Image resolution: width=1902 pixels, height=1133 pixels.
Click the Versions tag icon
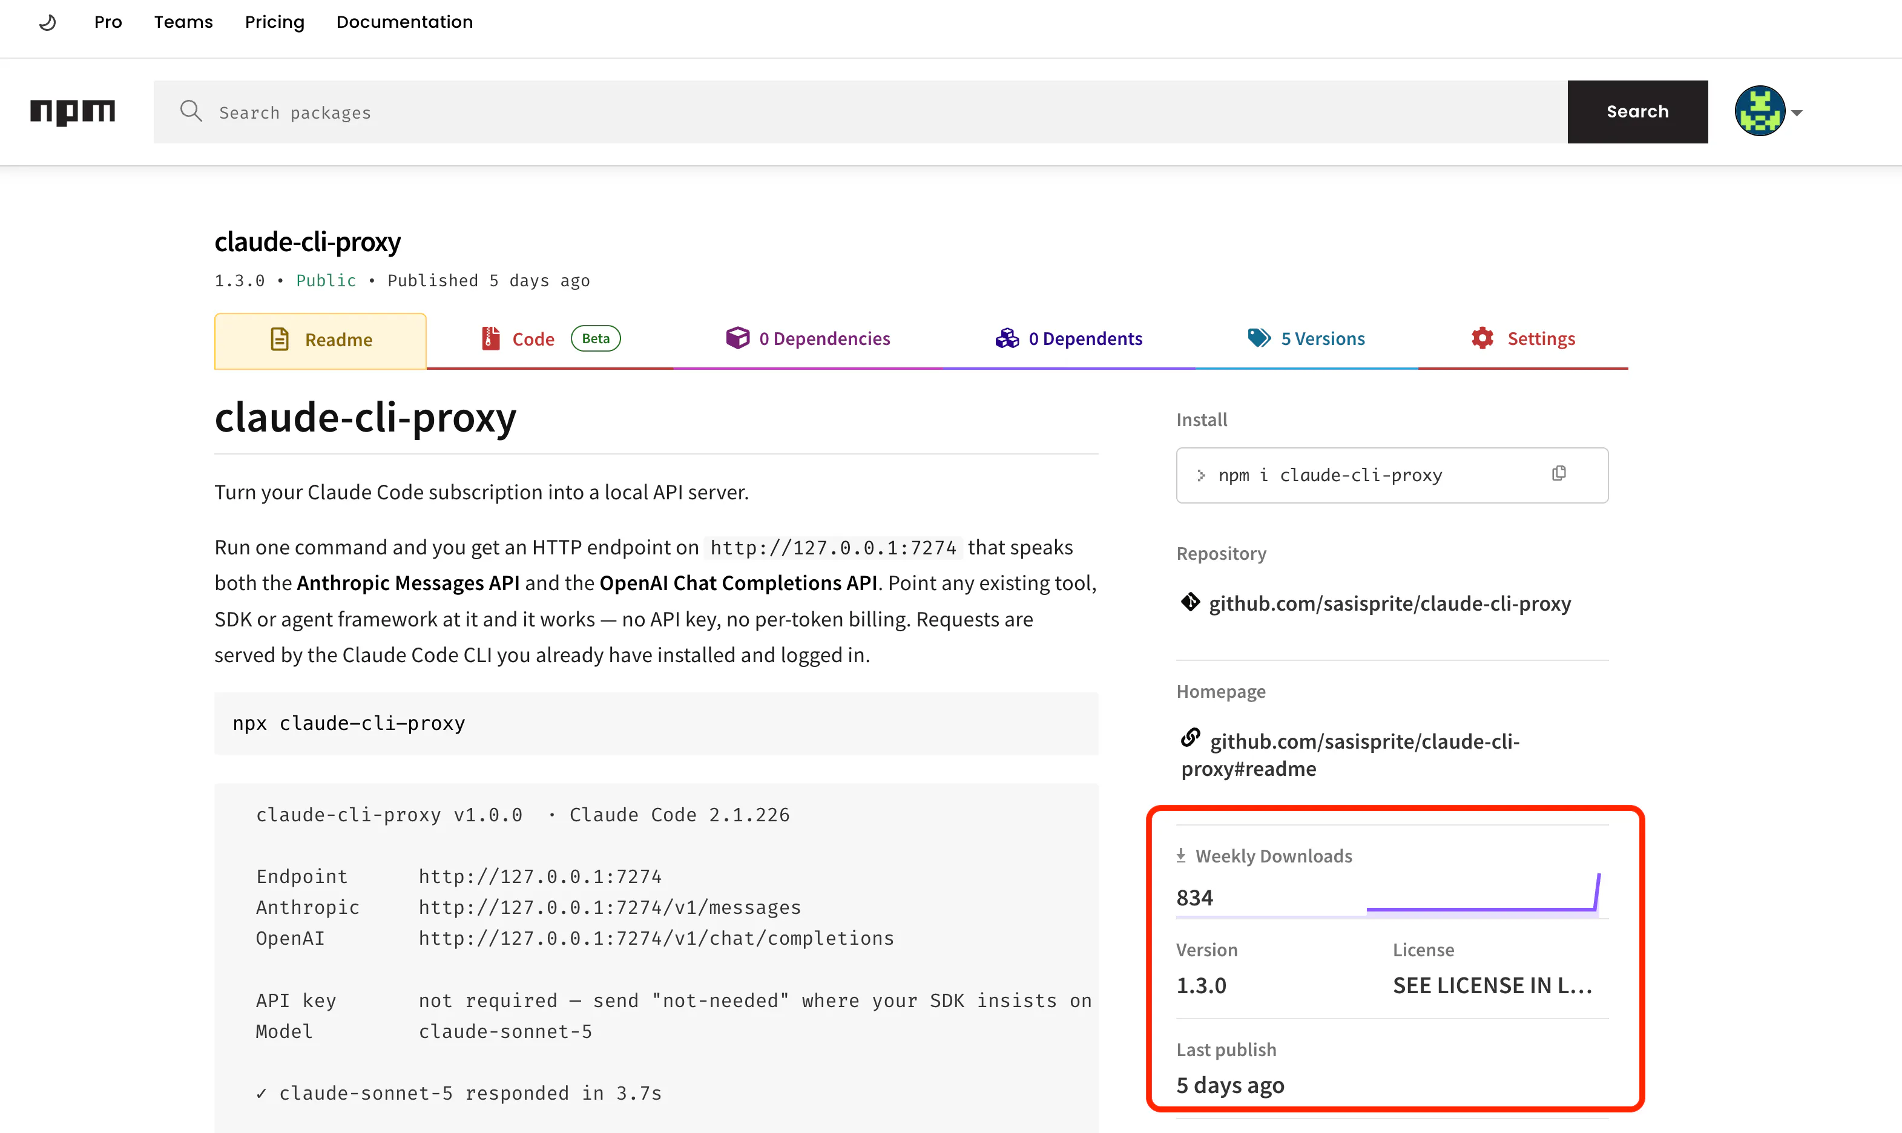[x=1259, y=338]
